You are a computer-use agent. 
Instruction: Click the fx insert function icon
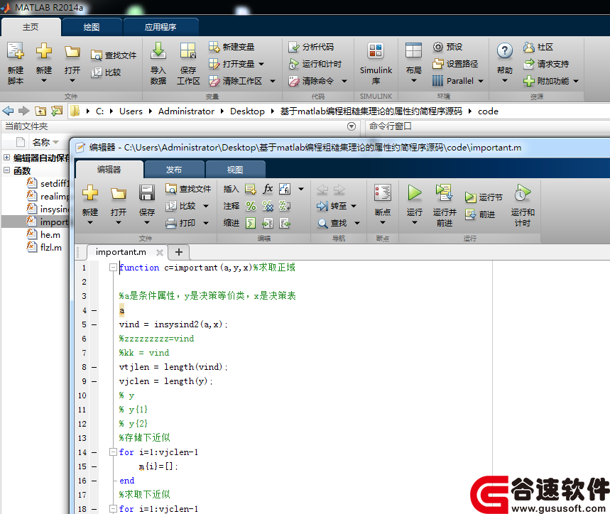(268, 189)
